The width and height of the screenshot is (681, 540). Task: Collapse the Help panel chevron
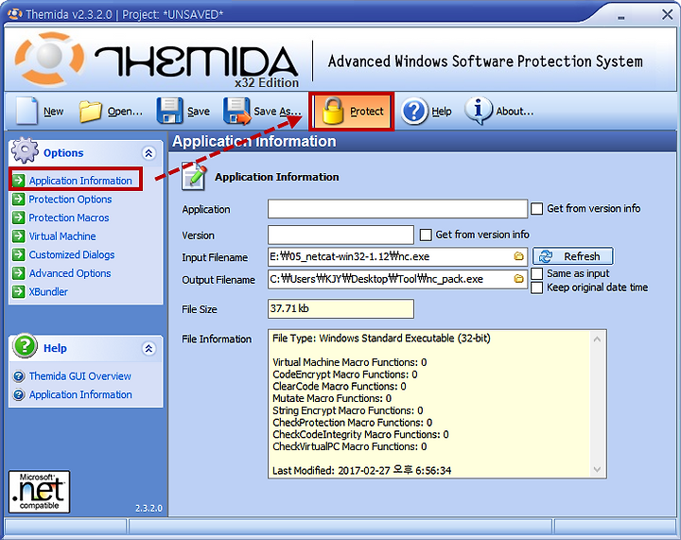149,348
